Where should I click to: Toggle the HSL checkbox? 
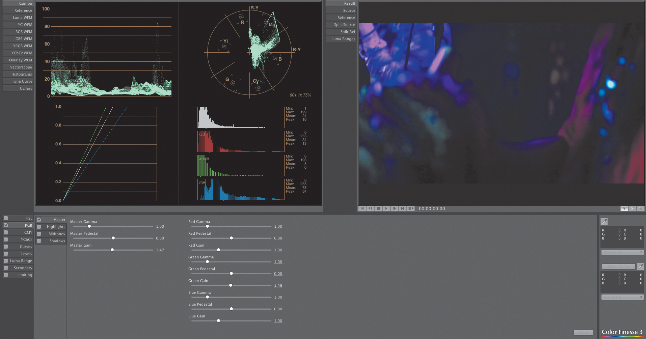6,218
